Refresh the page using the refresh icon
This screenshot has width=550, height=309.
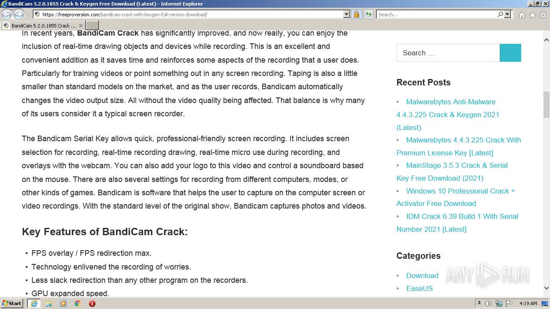[x=368, y=14]
